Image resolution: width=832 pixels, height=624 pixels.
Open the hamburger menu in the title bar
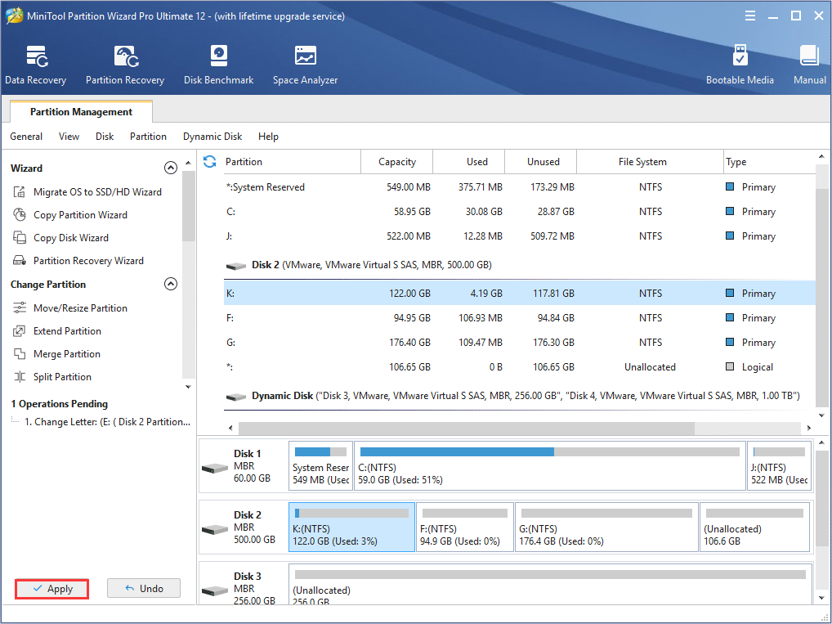(749, 16)
